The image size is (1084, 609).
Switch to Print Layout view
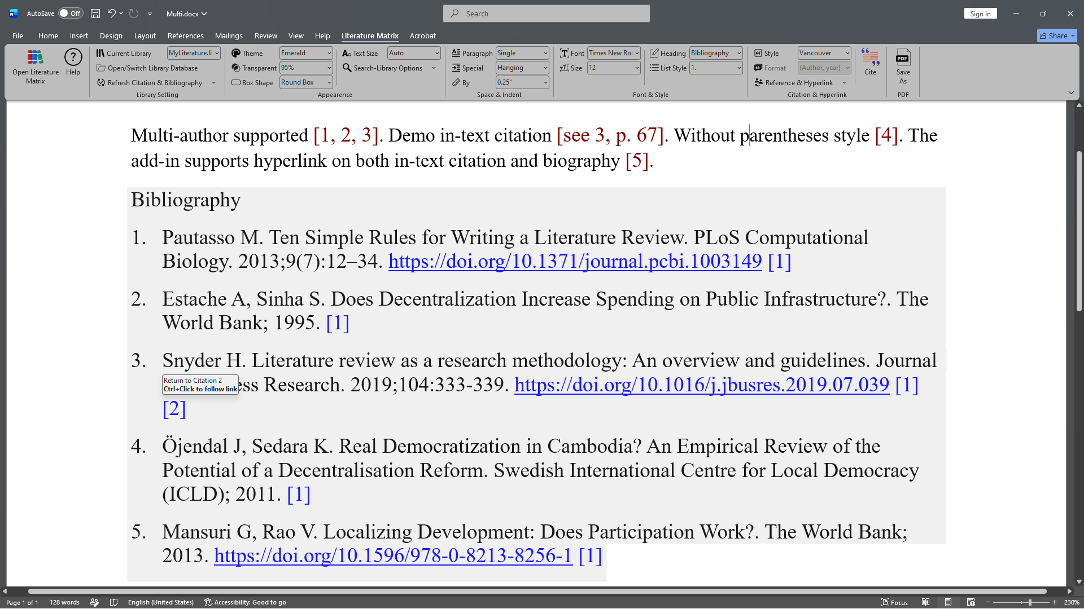coord(948,602)
